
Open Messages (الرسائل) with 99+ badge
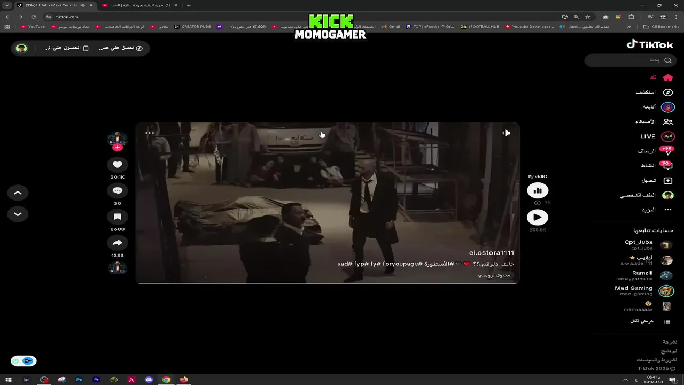(x=655, y=151)
